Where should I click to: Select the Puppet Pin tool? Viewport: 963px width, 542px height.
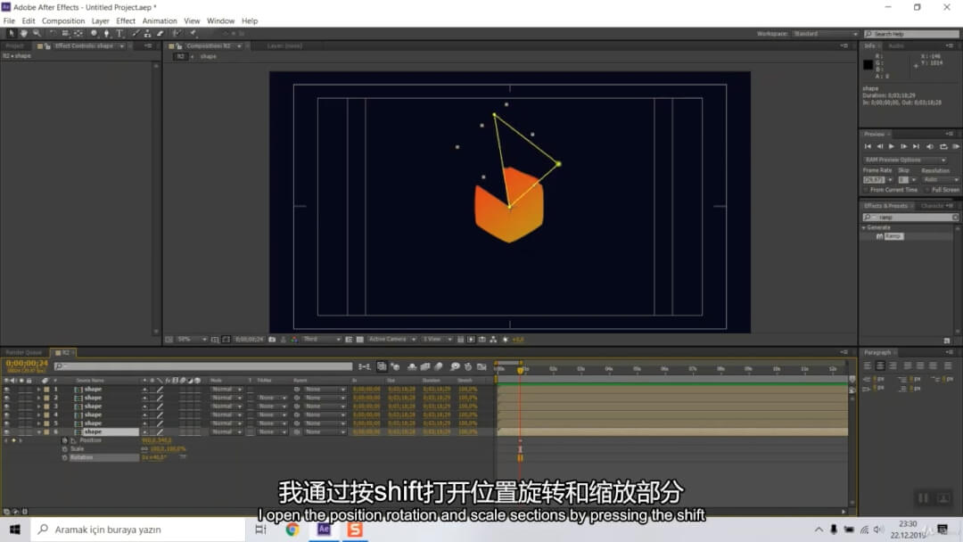click(193, 34)
